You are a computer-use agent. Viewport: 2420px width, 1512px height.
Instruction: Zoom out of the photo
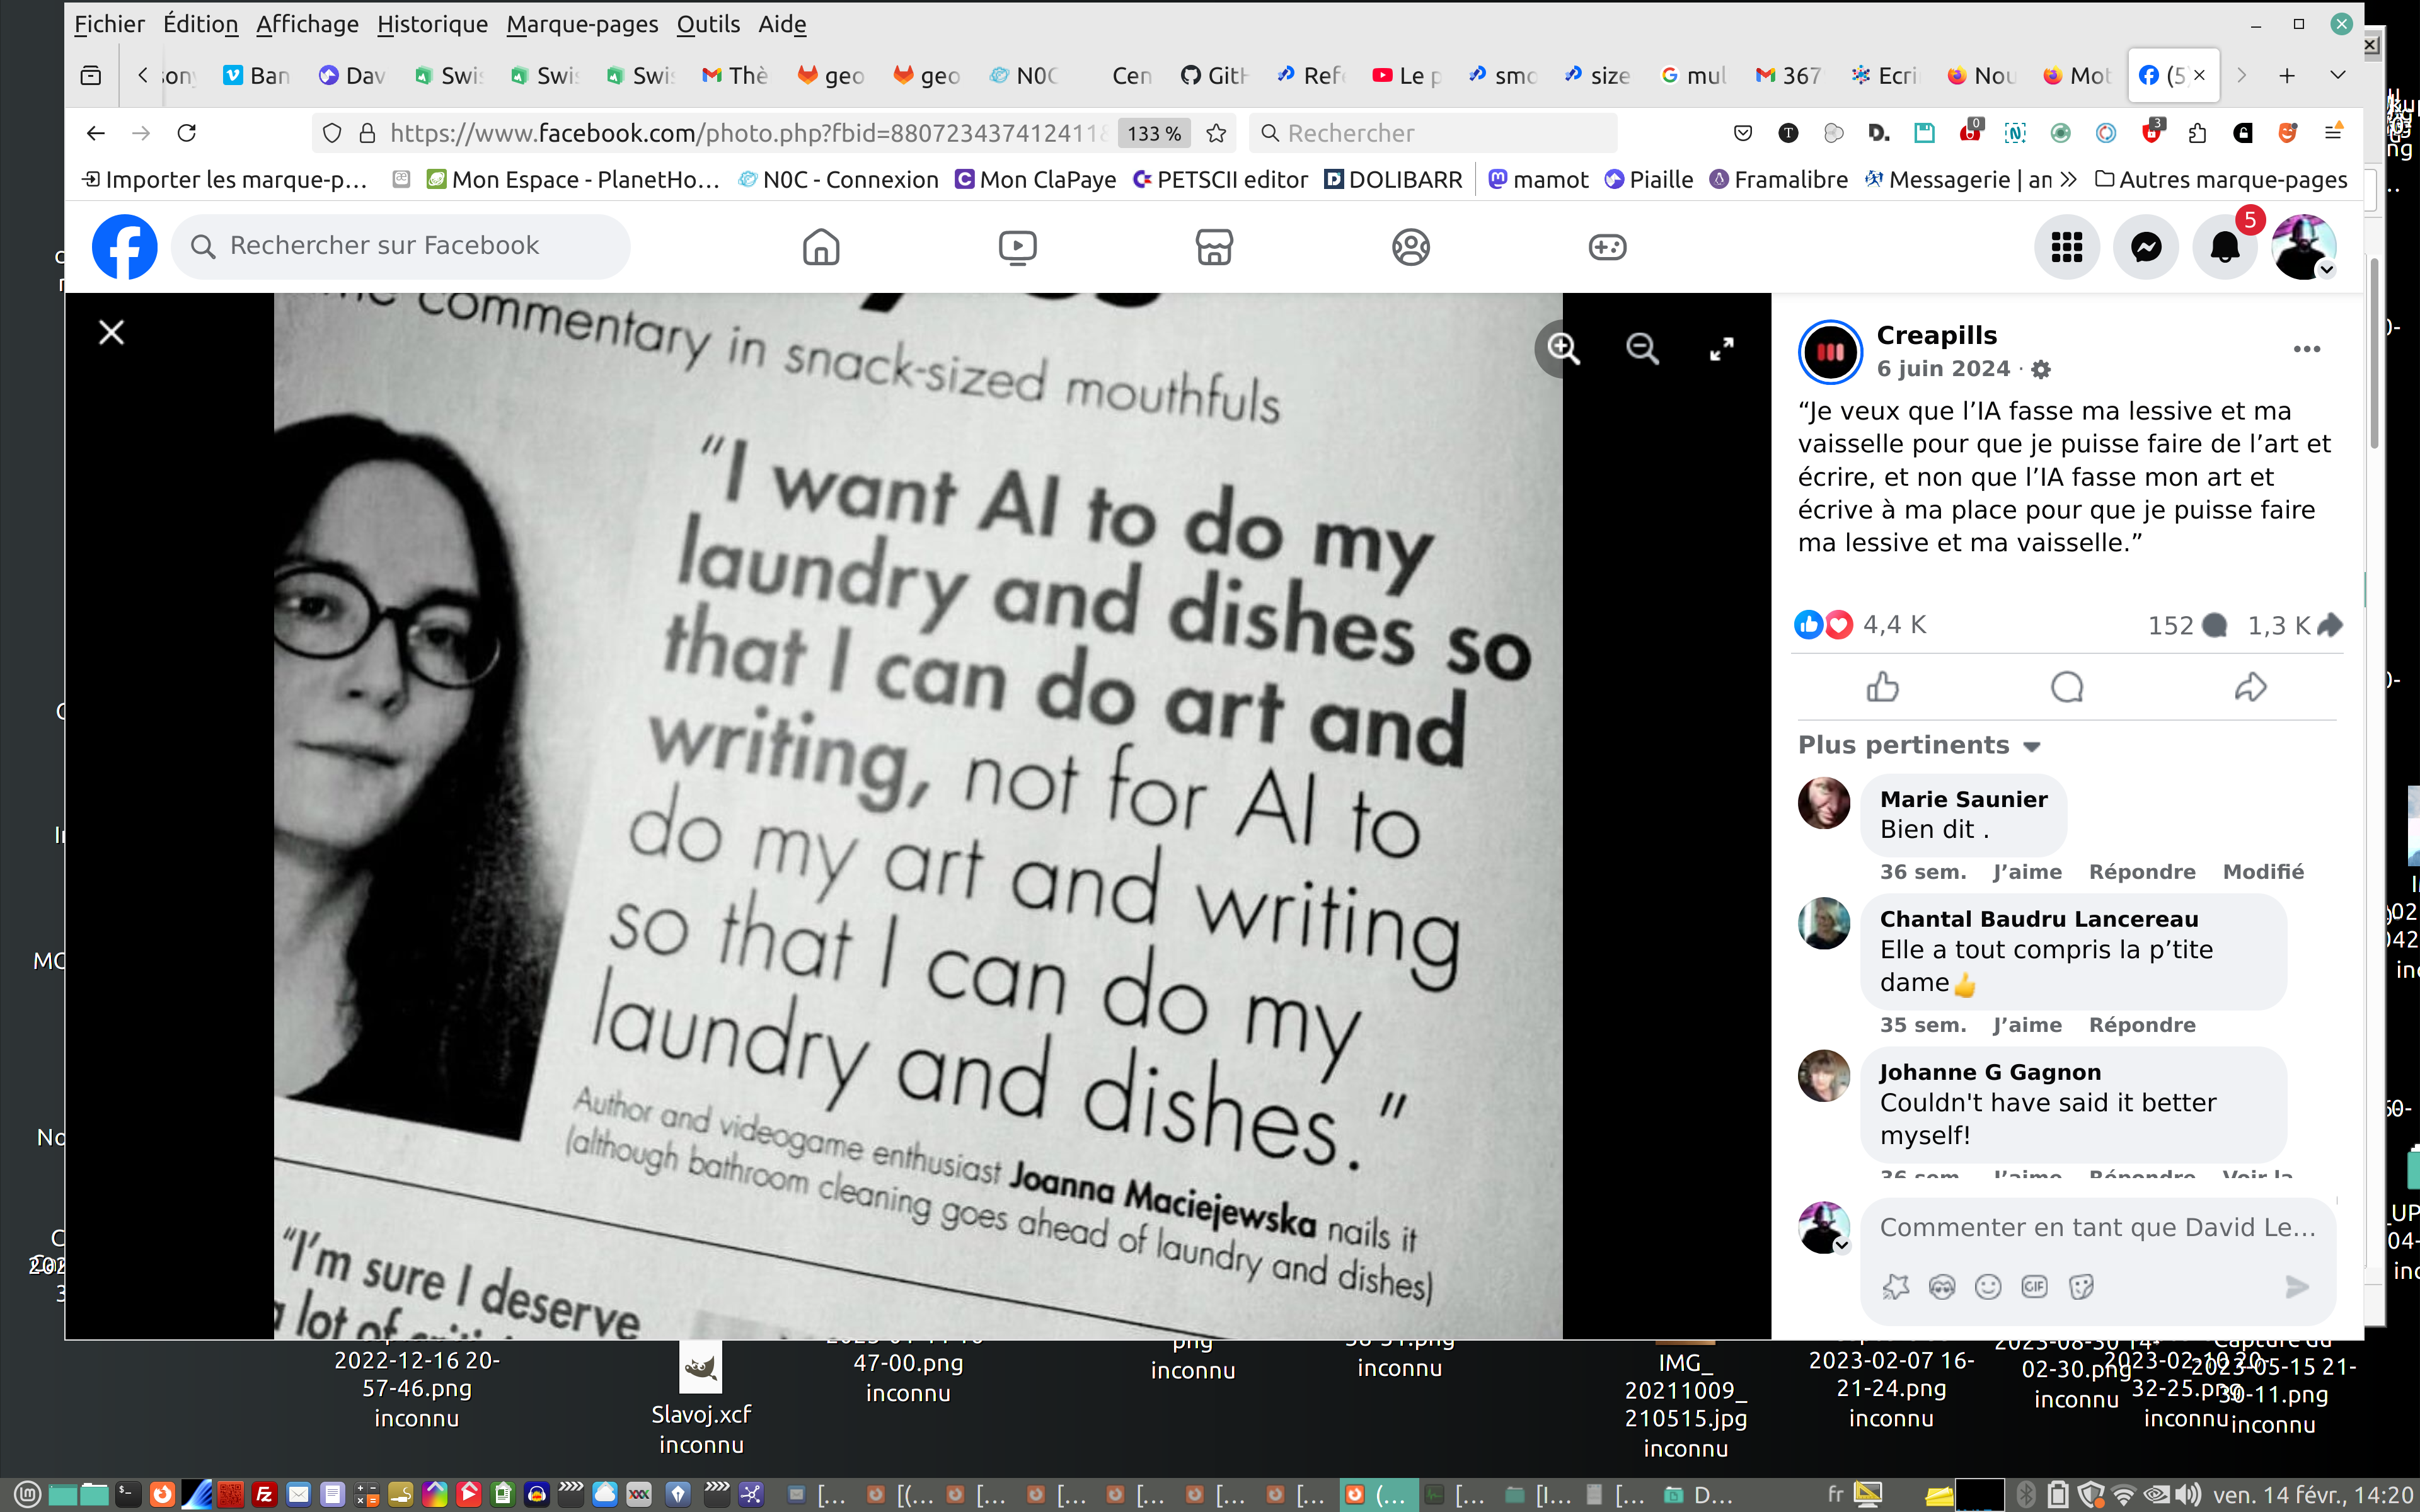[1642, 348]
